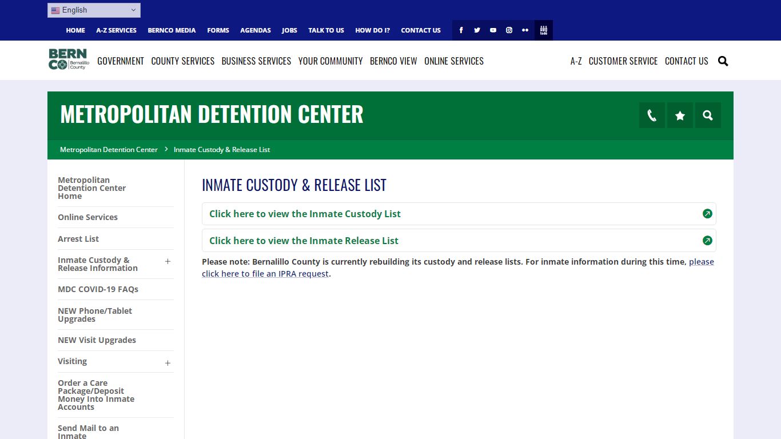Image resolution: width=781 pixels, height=439 pixels.
Task: Open BERNCO MEDIA in top bar
Action: pyautogui.click(x=172, y=30)
